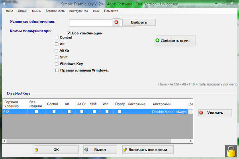239x159 pixels.
Task: Click the red Удалить delete icon
Action: tap(201, 113)
